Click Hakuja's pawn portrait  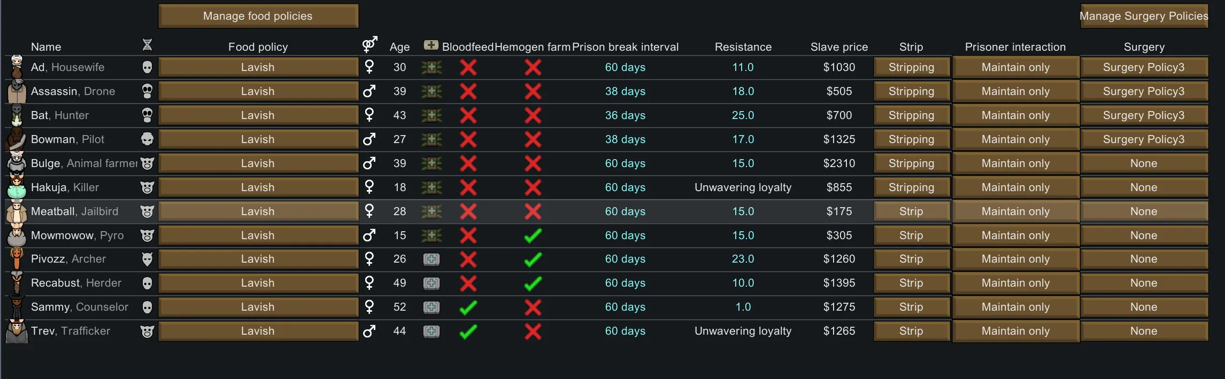[x=17, y=187]
